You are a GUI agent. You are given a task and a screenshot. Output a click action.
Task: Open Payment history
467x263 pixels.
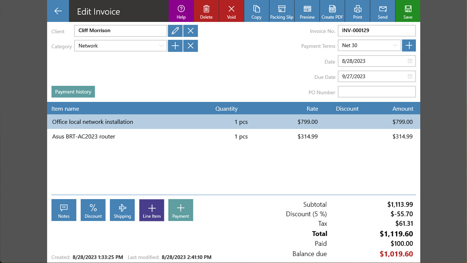click(73, 92)
